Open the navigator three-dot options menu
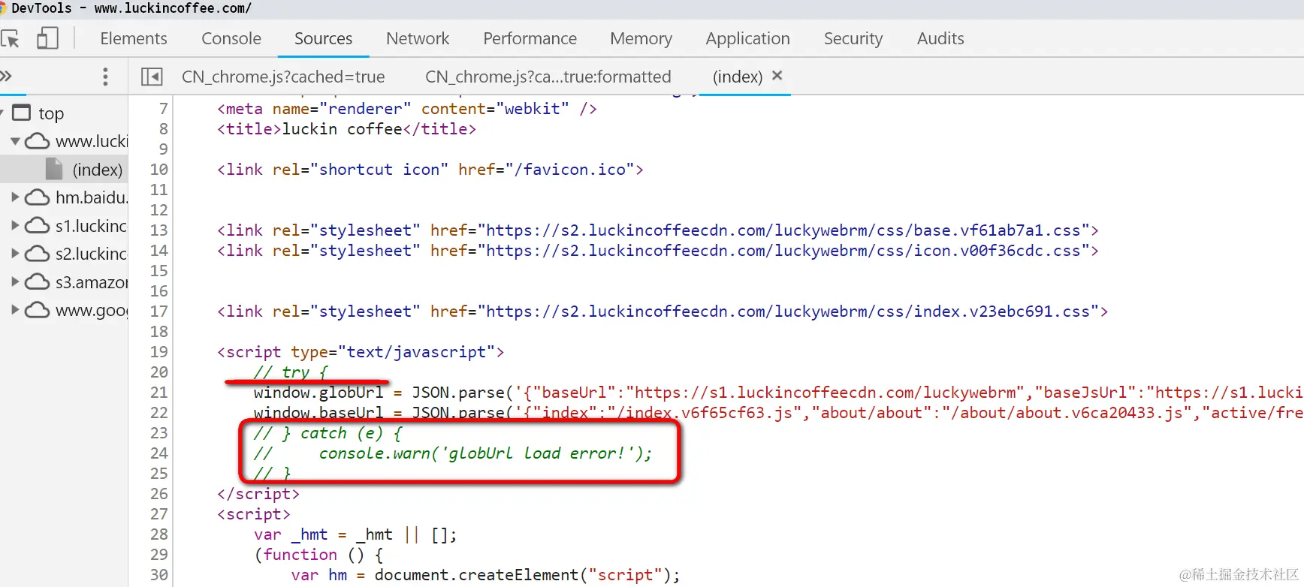This screenshot has width=1304, height=587. click(105, 77)
